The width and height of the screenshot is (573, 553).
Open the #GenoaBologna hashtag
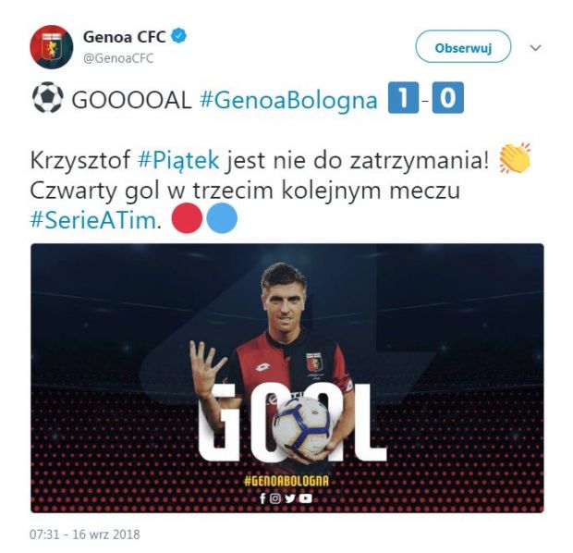(288, 100)
